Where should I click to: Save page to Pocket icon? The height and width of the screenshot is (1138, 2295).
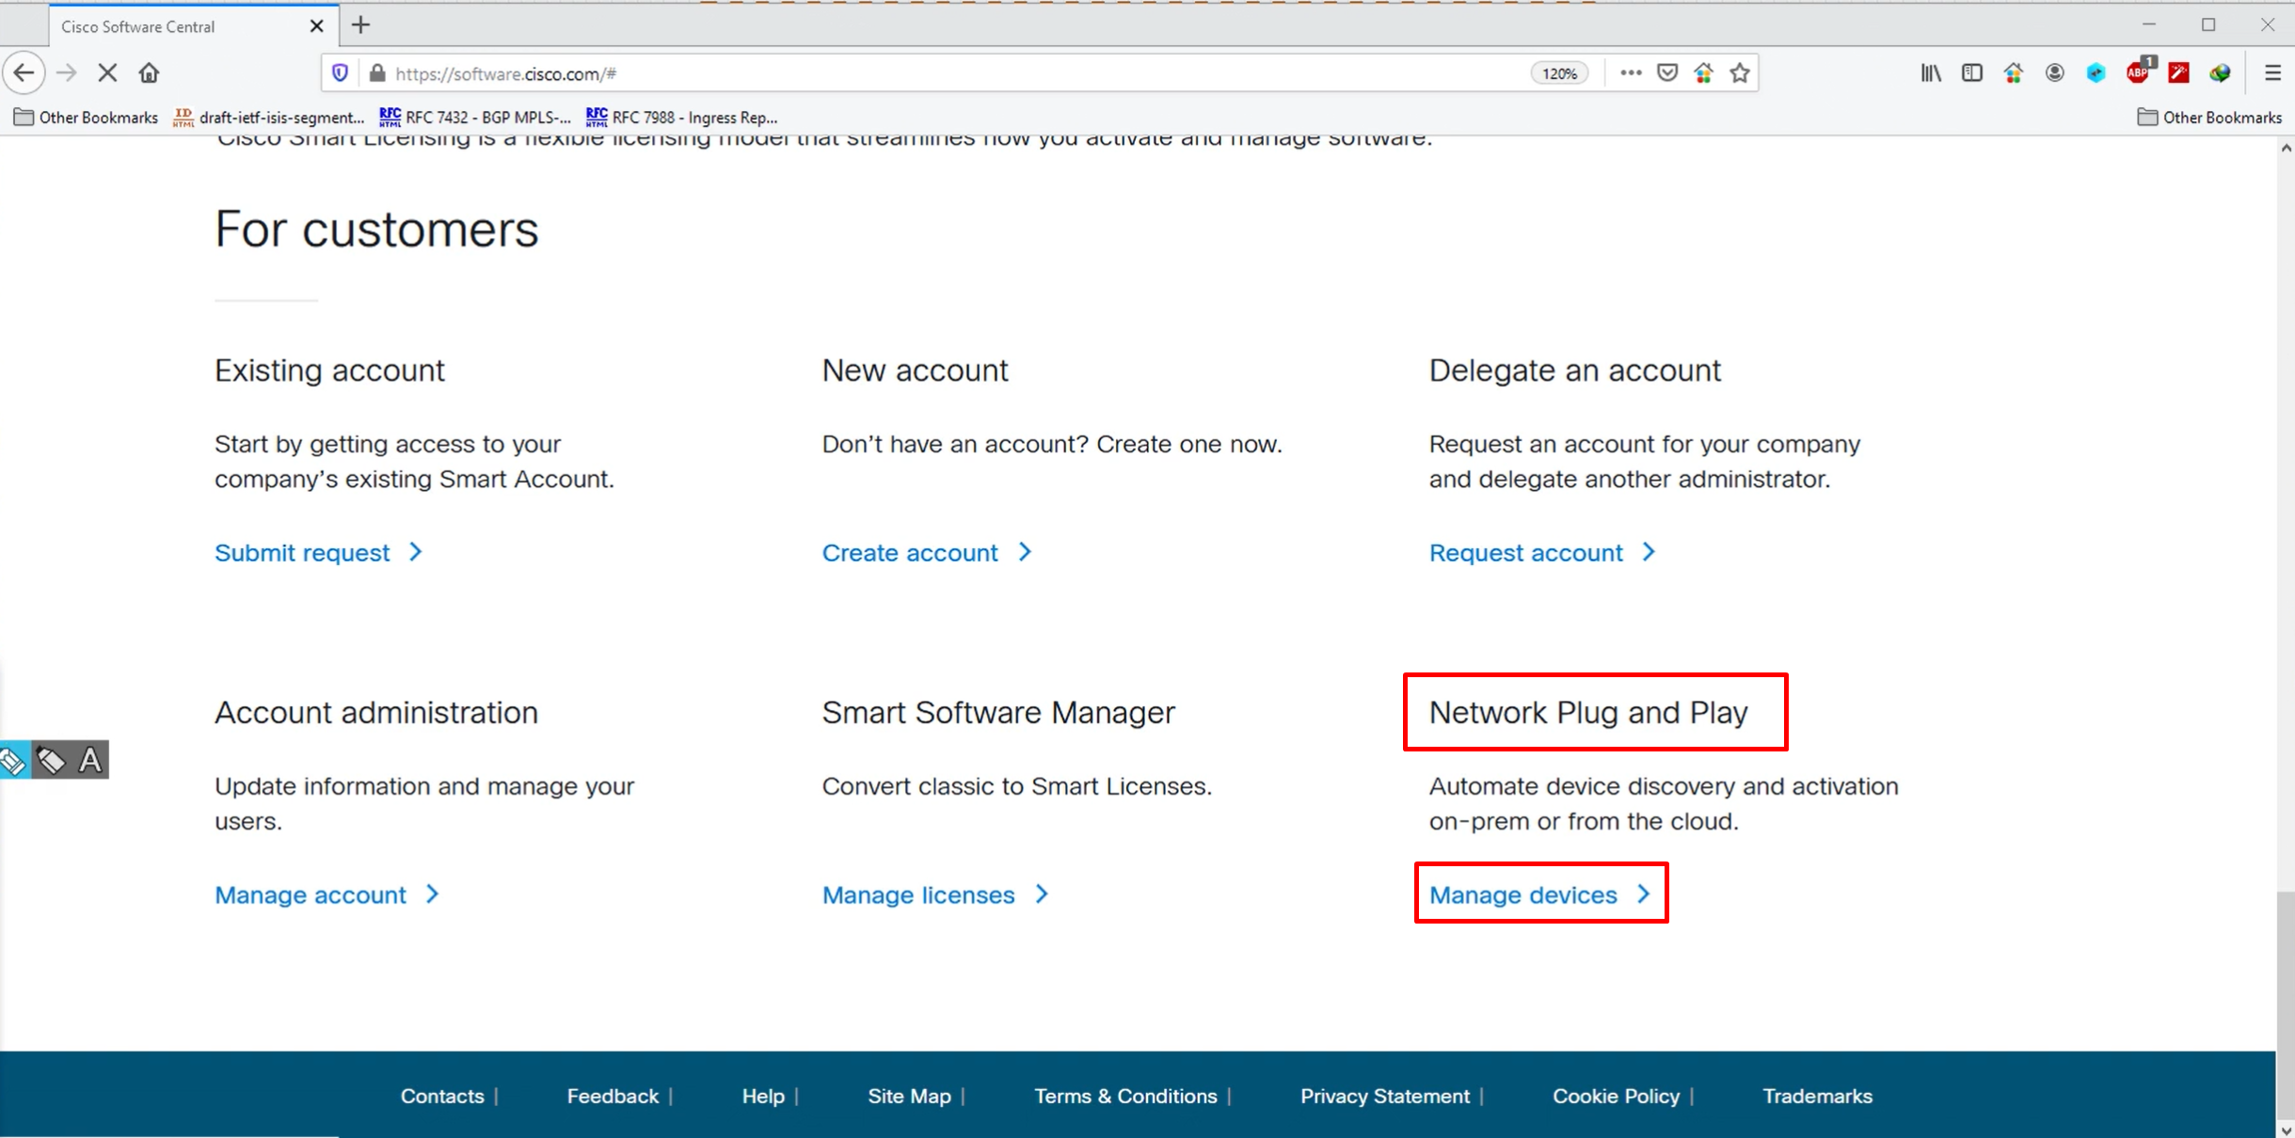1667,72
